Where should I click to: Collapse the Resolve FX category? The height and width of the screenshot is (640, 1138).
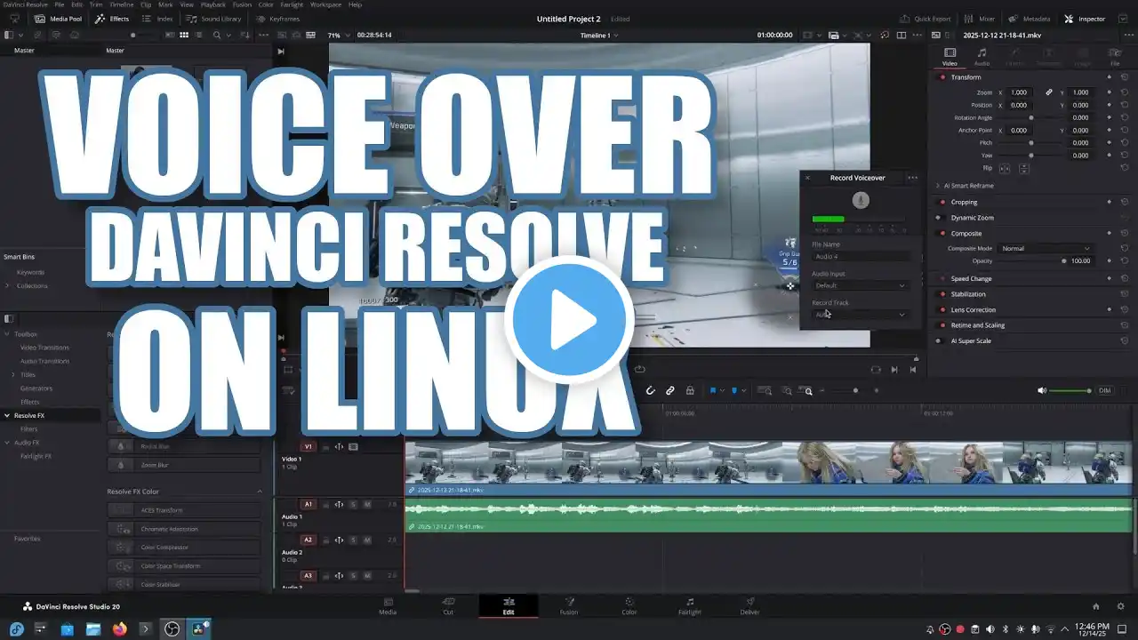8,415
